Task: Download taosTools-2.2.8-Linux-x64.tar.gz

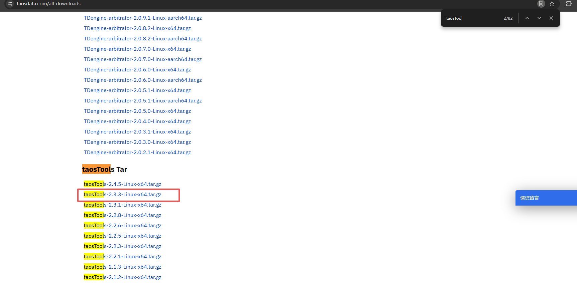Action: (x=122, y=215)
